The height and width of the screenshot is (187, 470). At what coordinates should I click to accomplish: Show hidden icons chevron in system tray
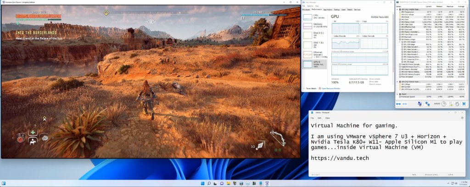(448, 183)
